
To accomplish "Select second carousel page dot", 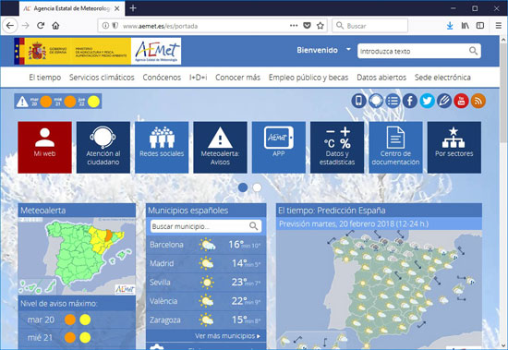I will pos(257,187).
